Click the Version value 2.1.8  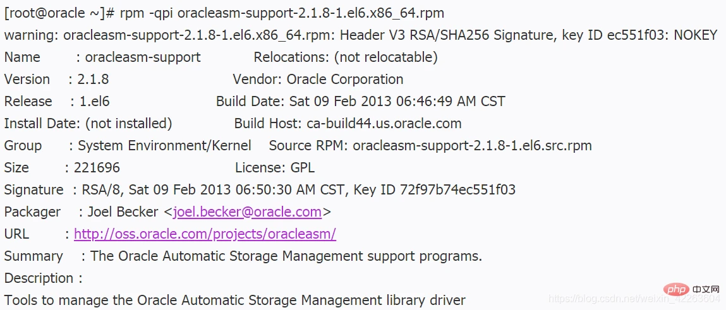coord(93,79)
